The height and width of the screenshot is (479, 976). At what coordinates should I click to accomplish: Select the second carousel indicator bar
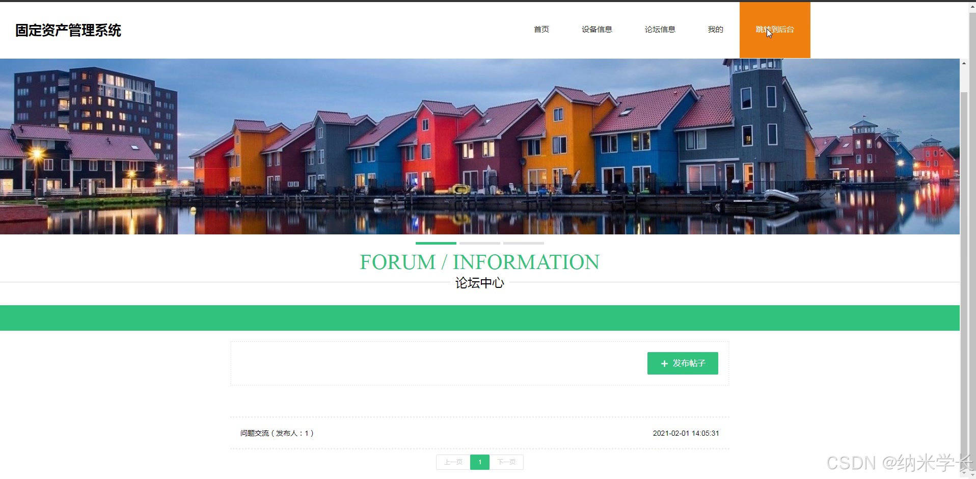[x=479, y=244]
